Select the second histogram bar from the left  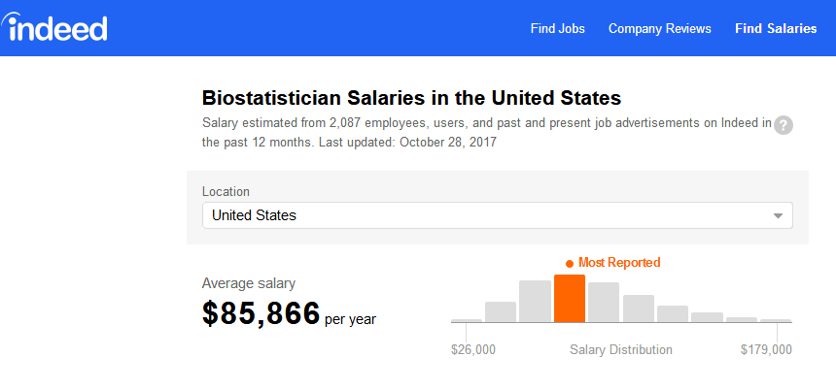[x=501, y=311]
